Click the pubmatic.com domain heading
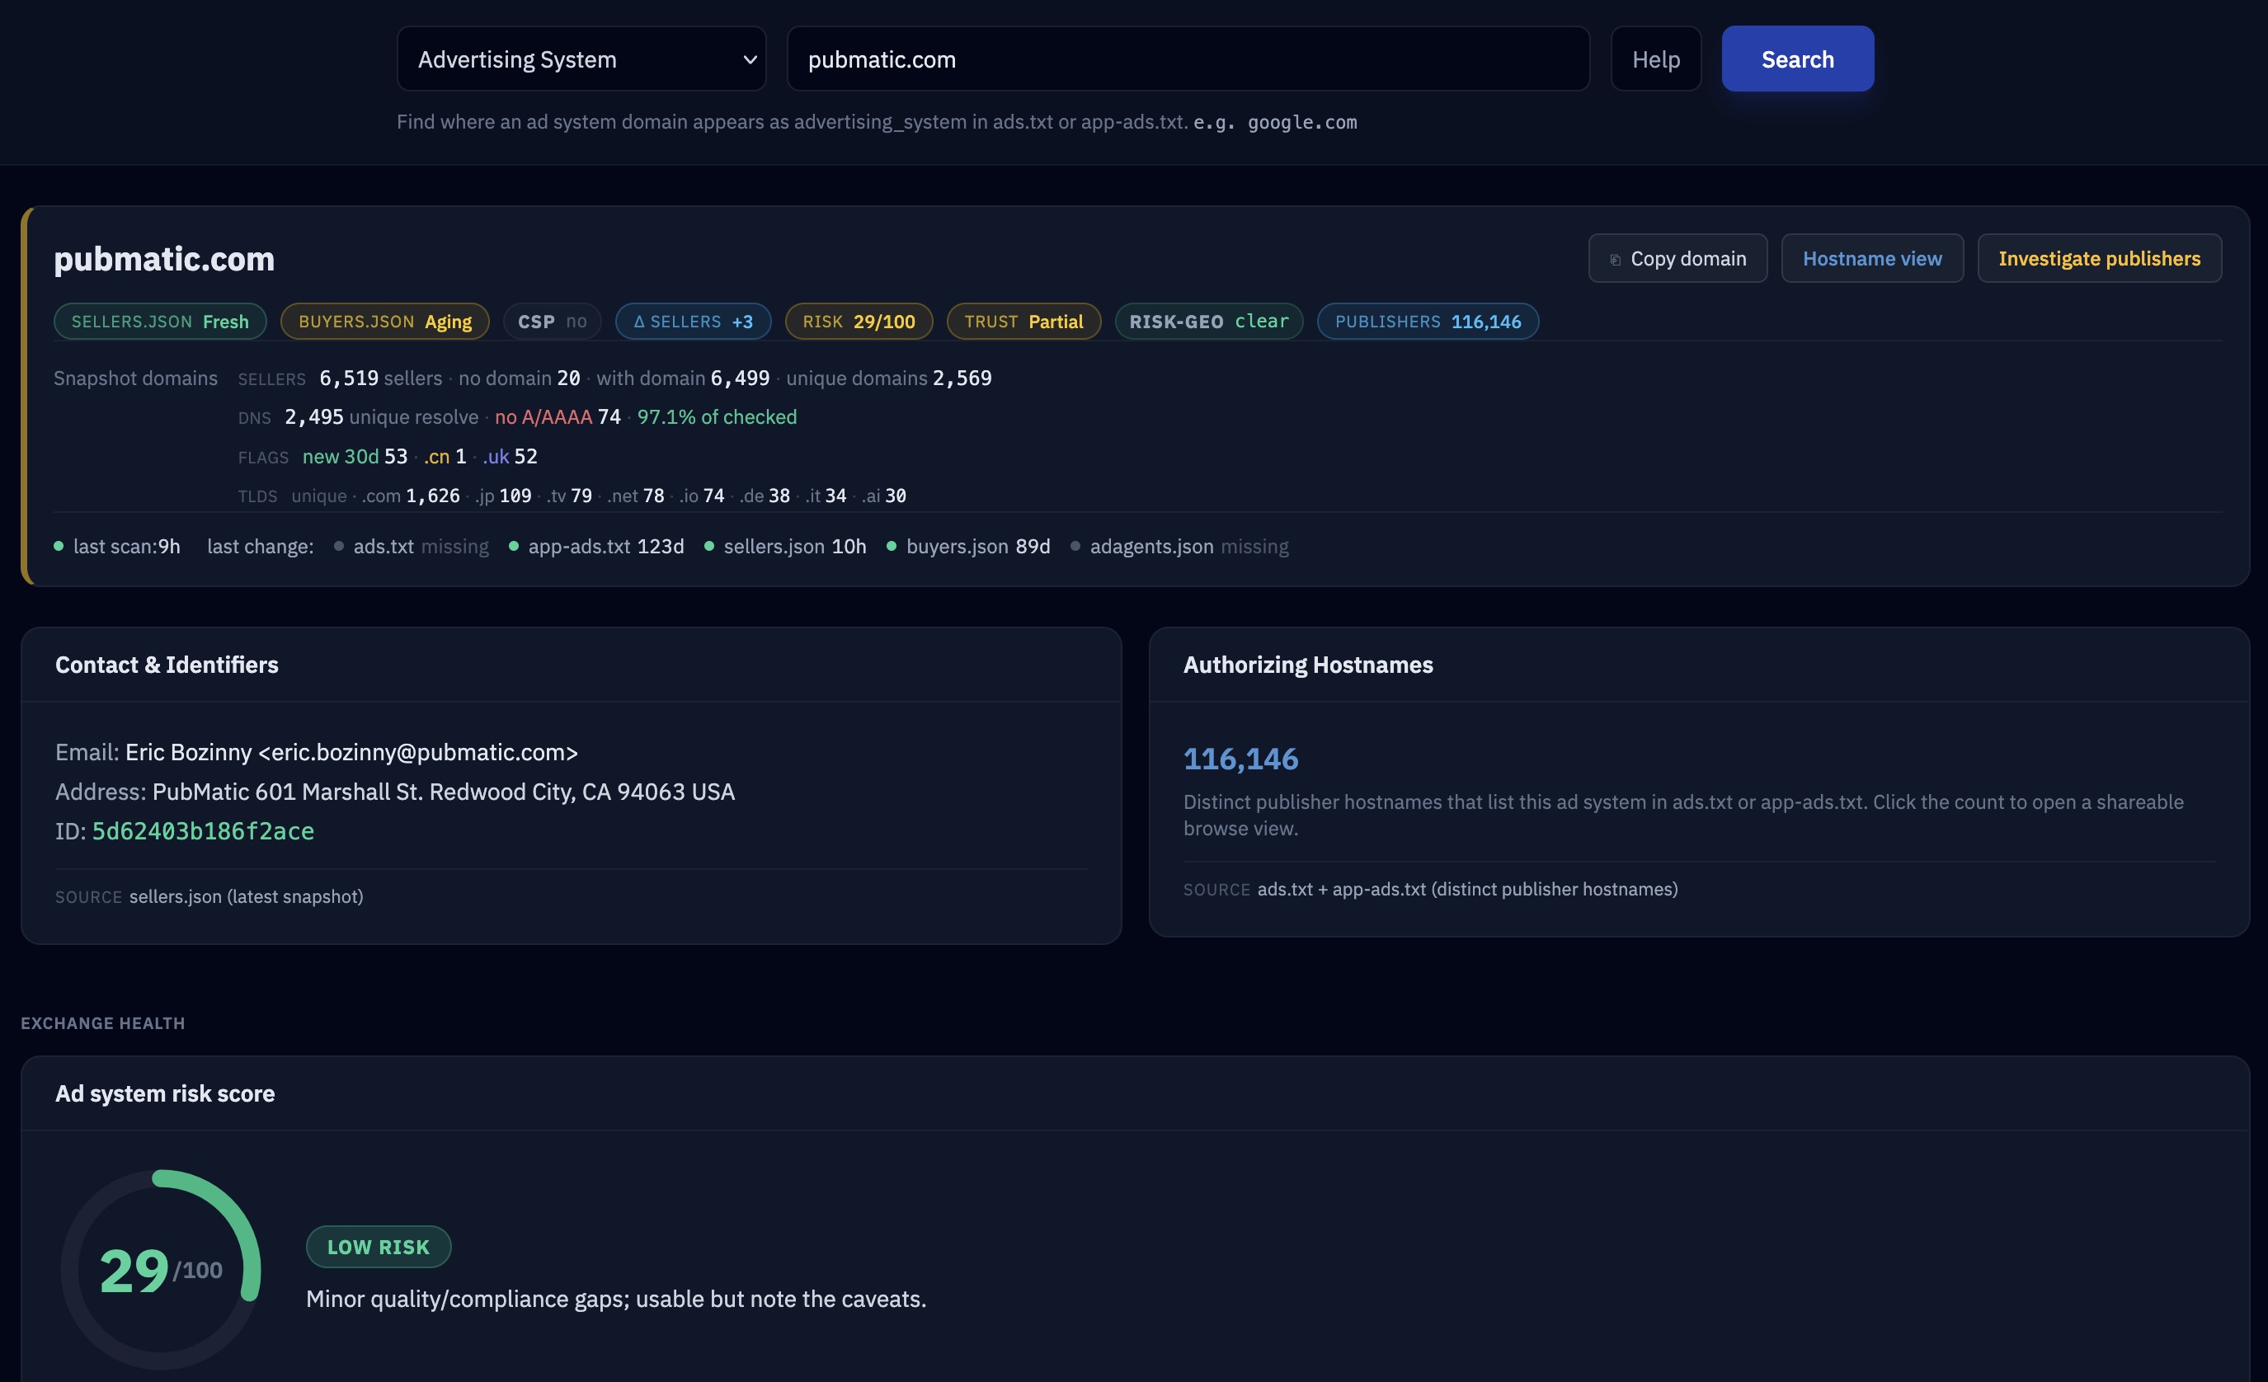The width and height of the screenshot is (2268, 1382). click(164, 259)
